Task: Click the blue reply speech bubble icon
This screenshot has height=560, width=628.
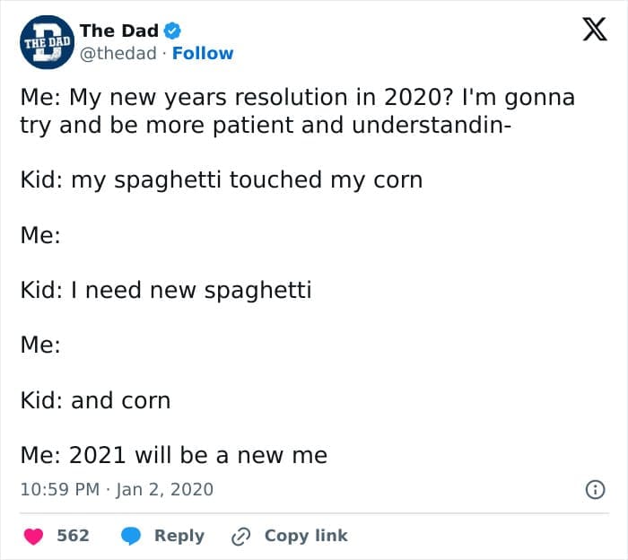Action: pos(131,536)
